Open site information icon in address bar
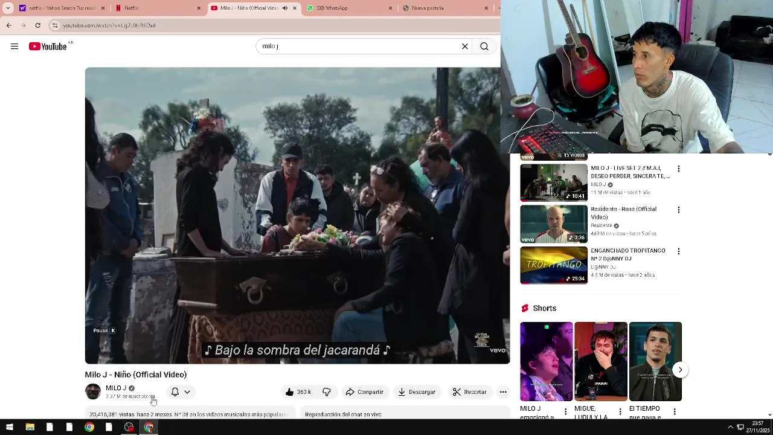This screenshot has width=773, height=435. pos(55,25)
